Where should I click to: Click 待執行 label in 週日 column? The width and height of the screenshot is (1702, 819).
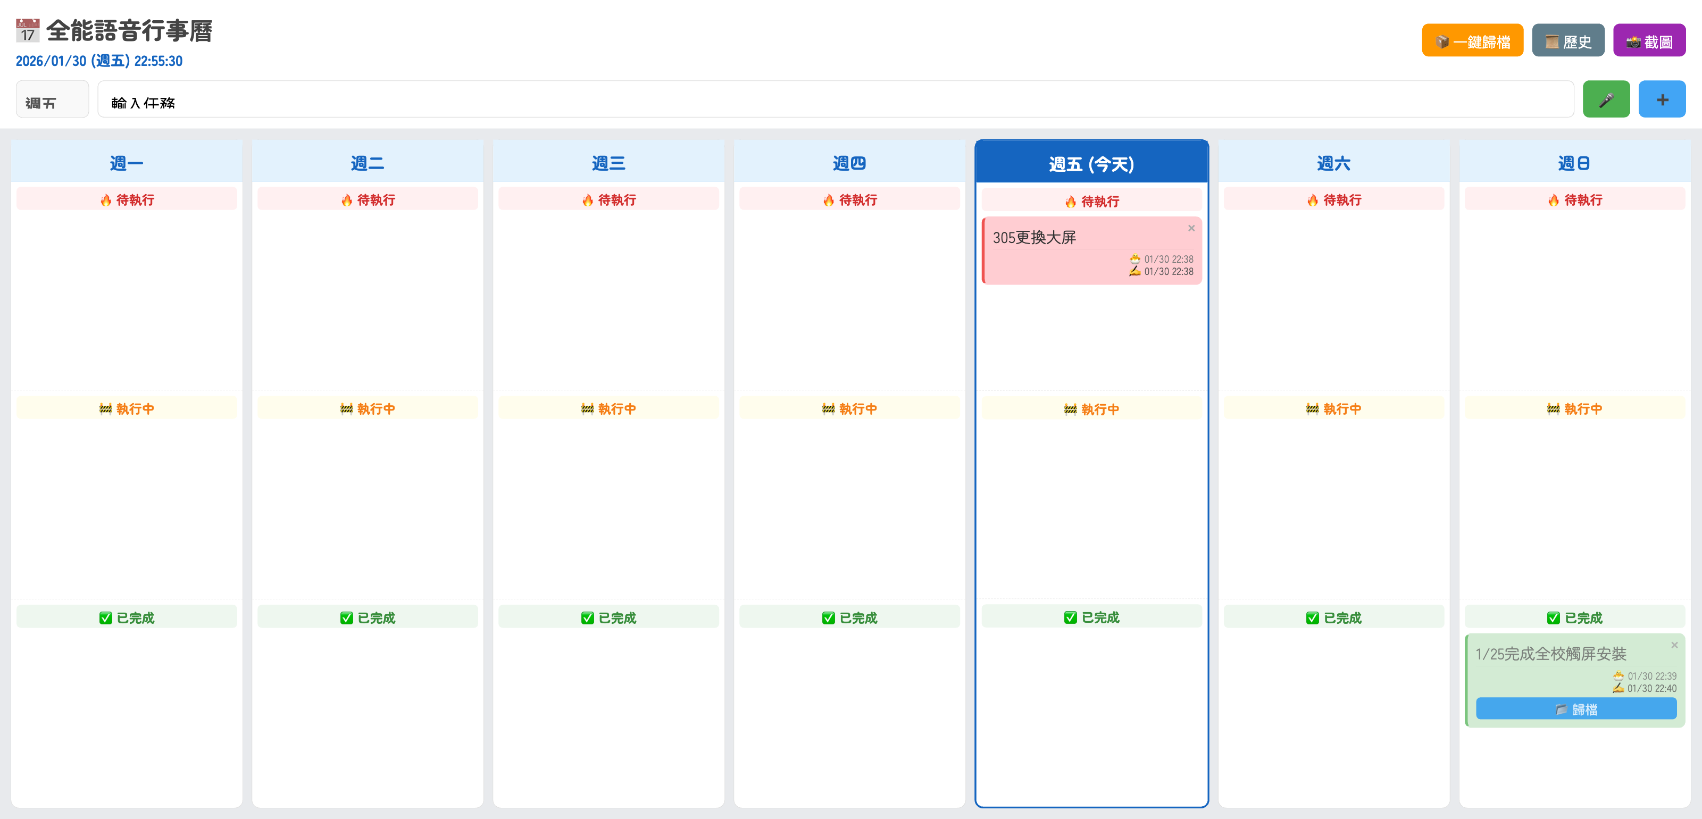click(x=1574, y=199)
